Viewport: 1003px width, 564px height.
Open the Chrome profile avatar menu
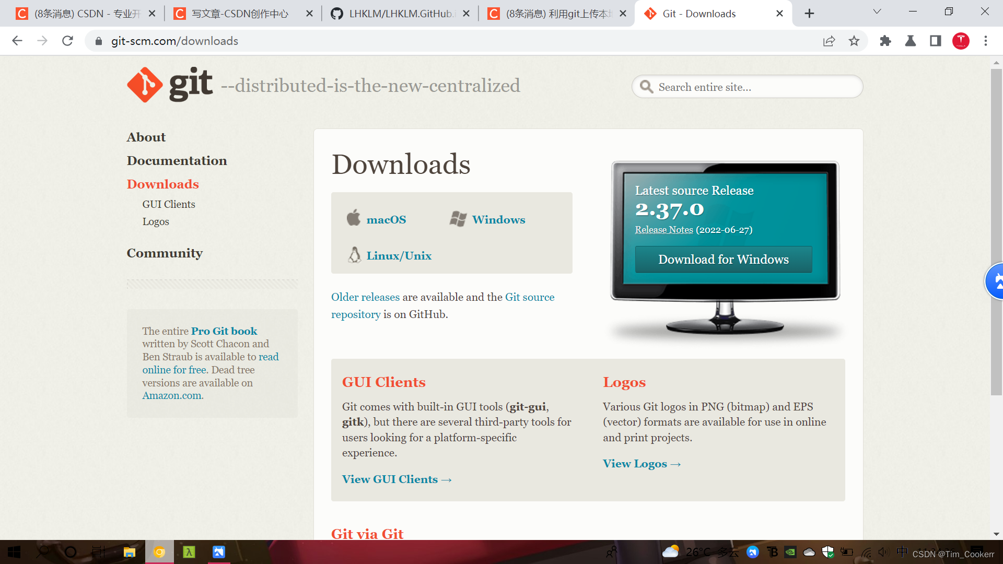coord(961,41)
